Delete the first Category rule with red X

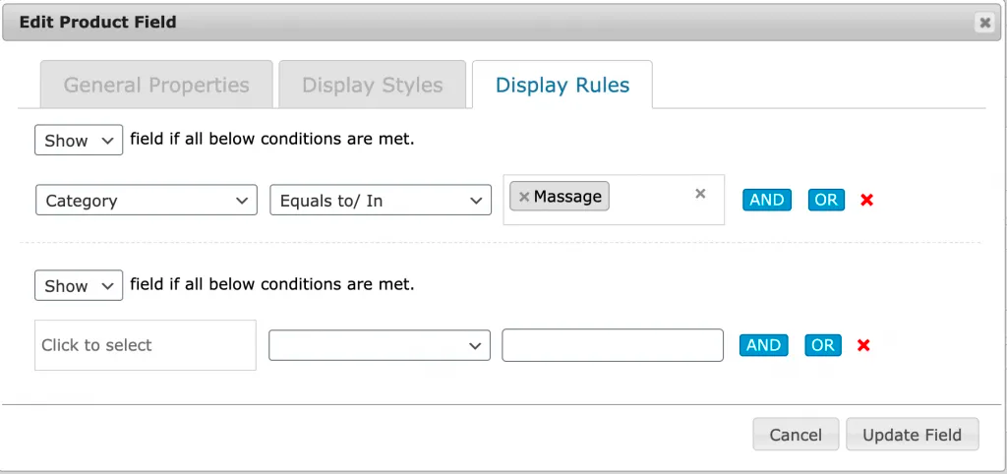pos(866,201)
